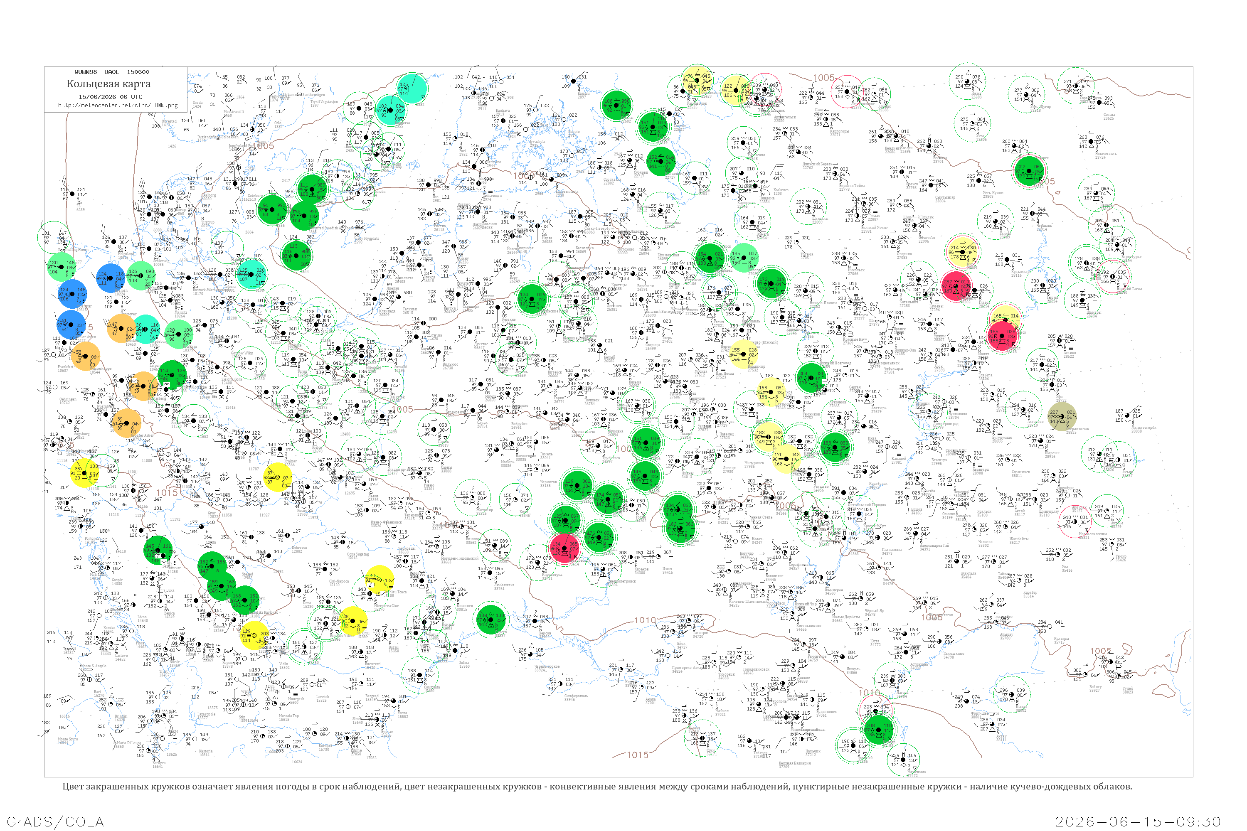The image size is (1247, 831).
Task: Click the station label "Уральск"
Action: (984, 511)
